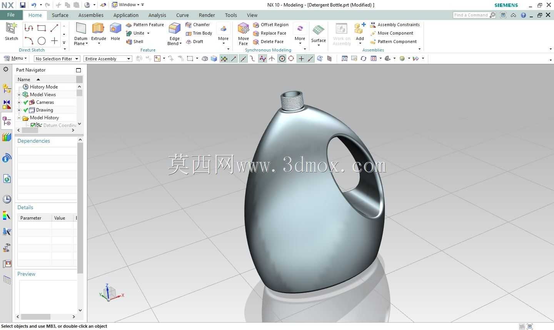The image size is (554, 330).
Task: Select the Arc sketch curve tool
Action: (x=29, y=41)
